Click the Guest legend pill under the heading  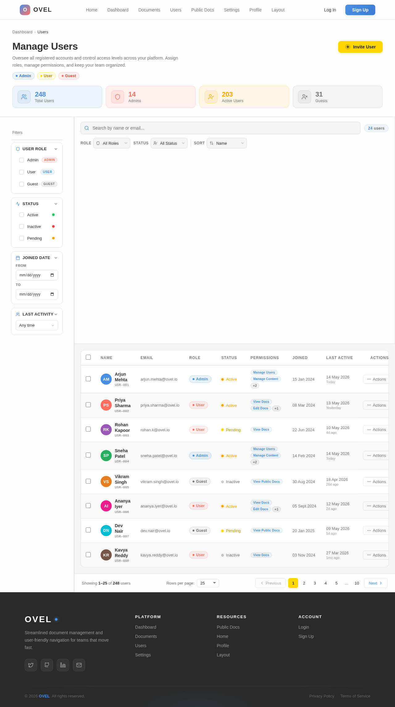(x=69, y=76)
